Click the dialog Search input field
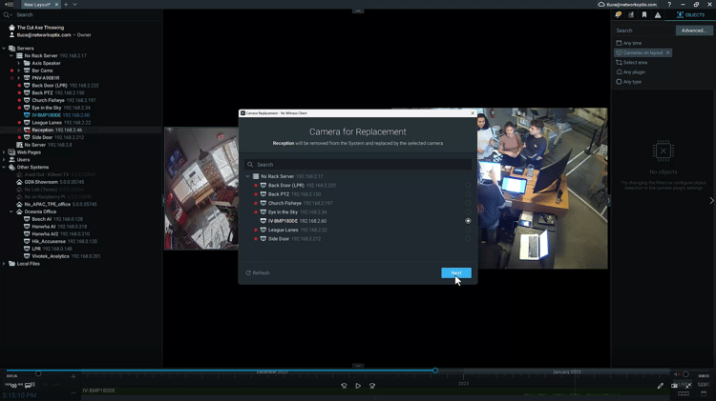716x401 pixels. pyautogui.click(x=358, y=165)
